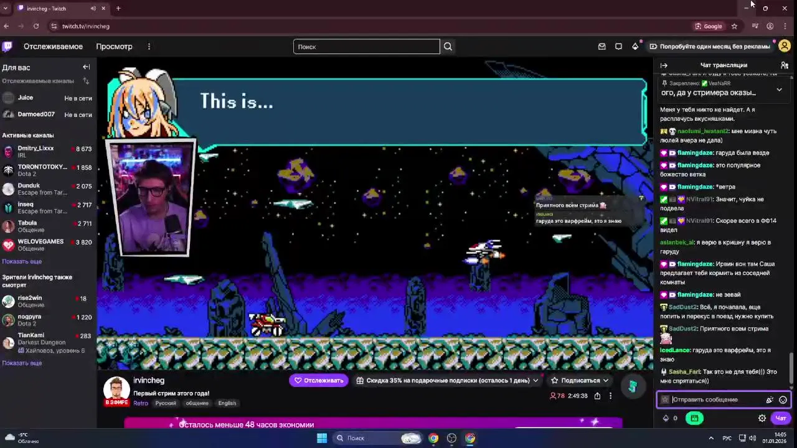
Task: Click the chat vertical scrollbar
Action: click(791, 367)
